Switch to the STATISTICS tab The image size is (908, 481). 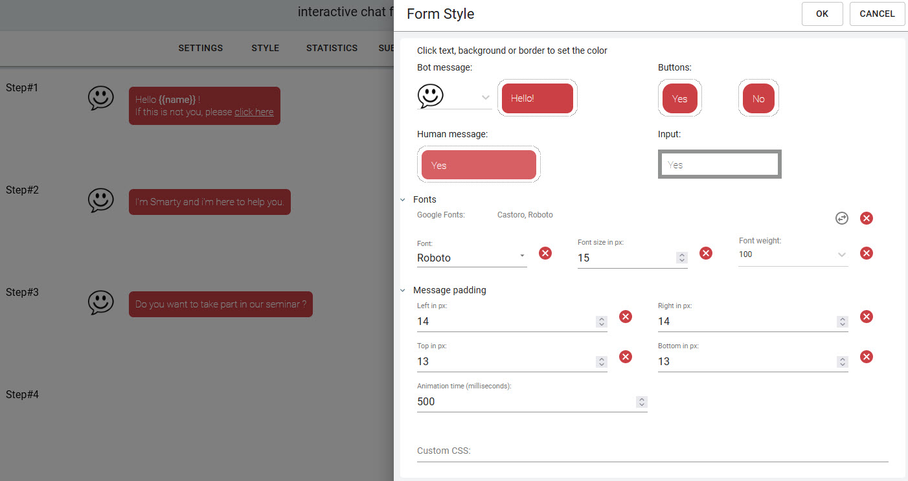[332, 48]
